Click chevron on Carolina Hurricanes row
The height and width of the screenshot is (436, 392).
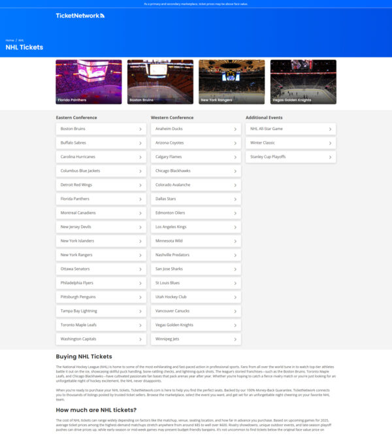pos(140,157)
